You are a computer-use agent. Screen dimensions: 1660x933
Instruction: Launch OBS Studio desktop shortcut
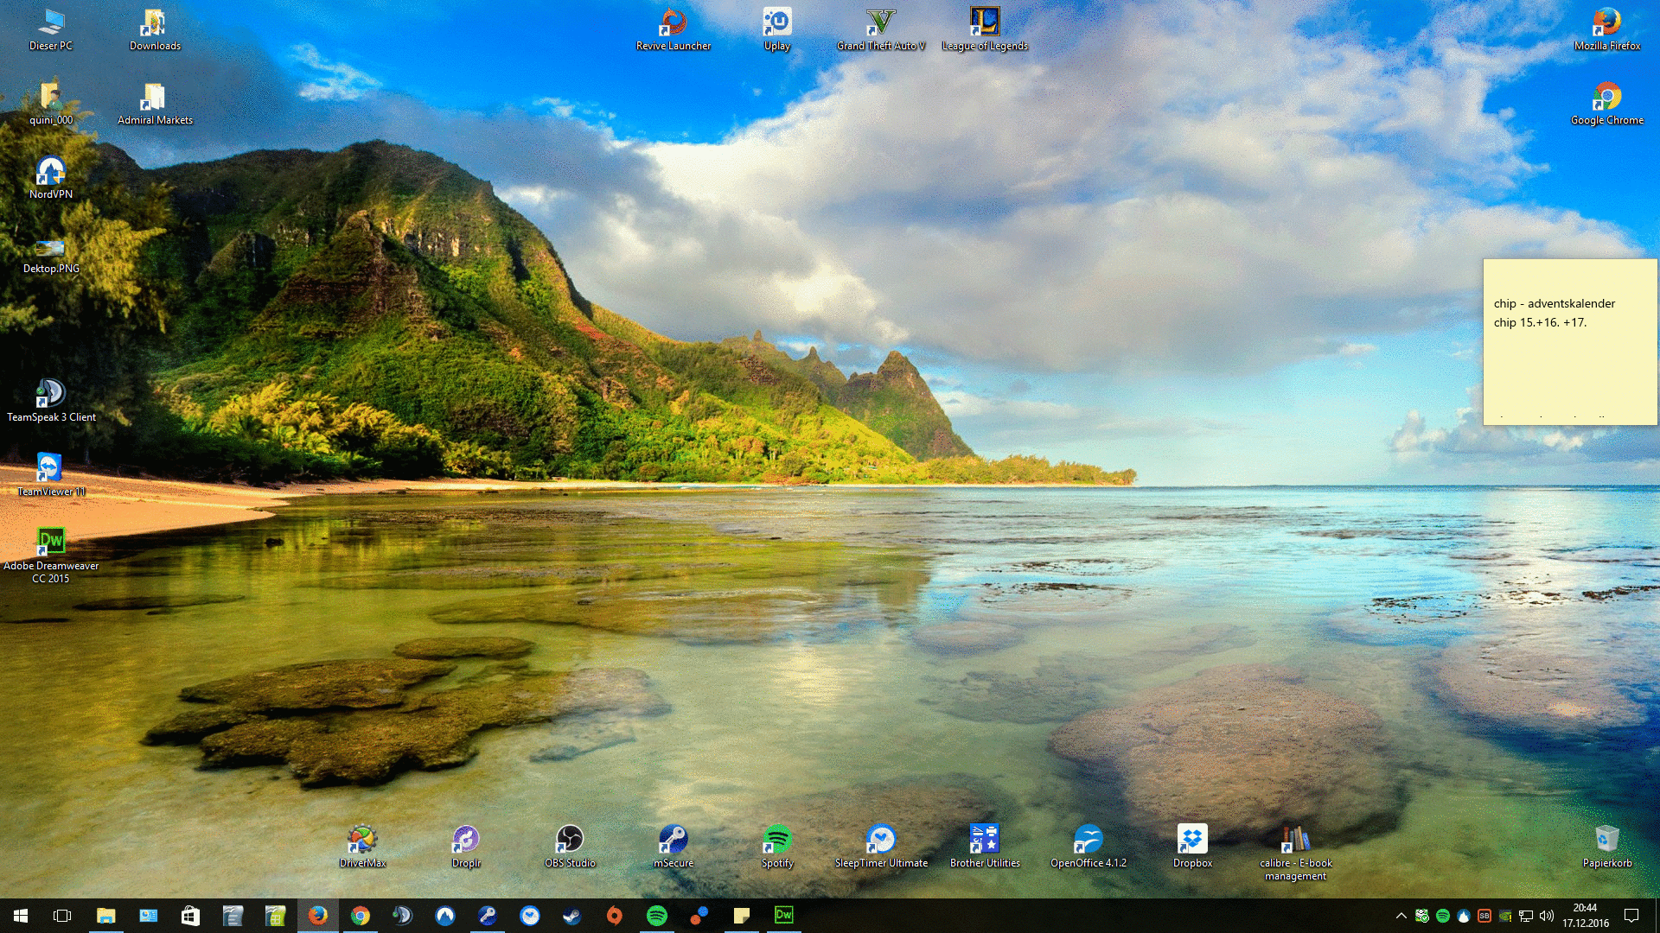[570, 847]
